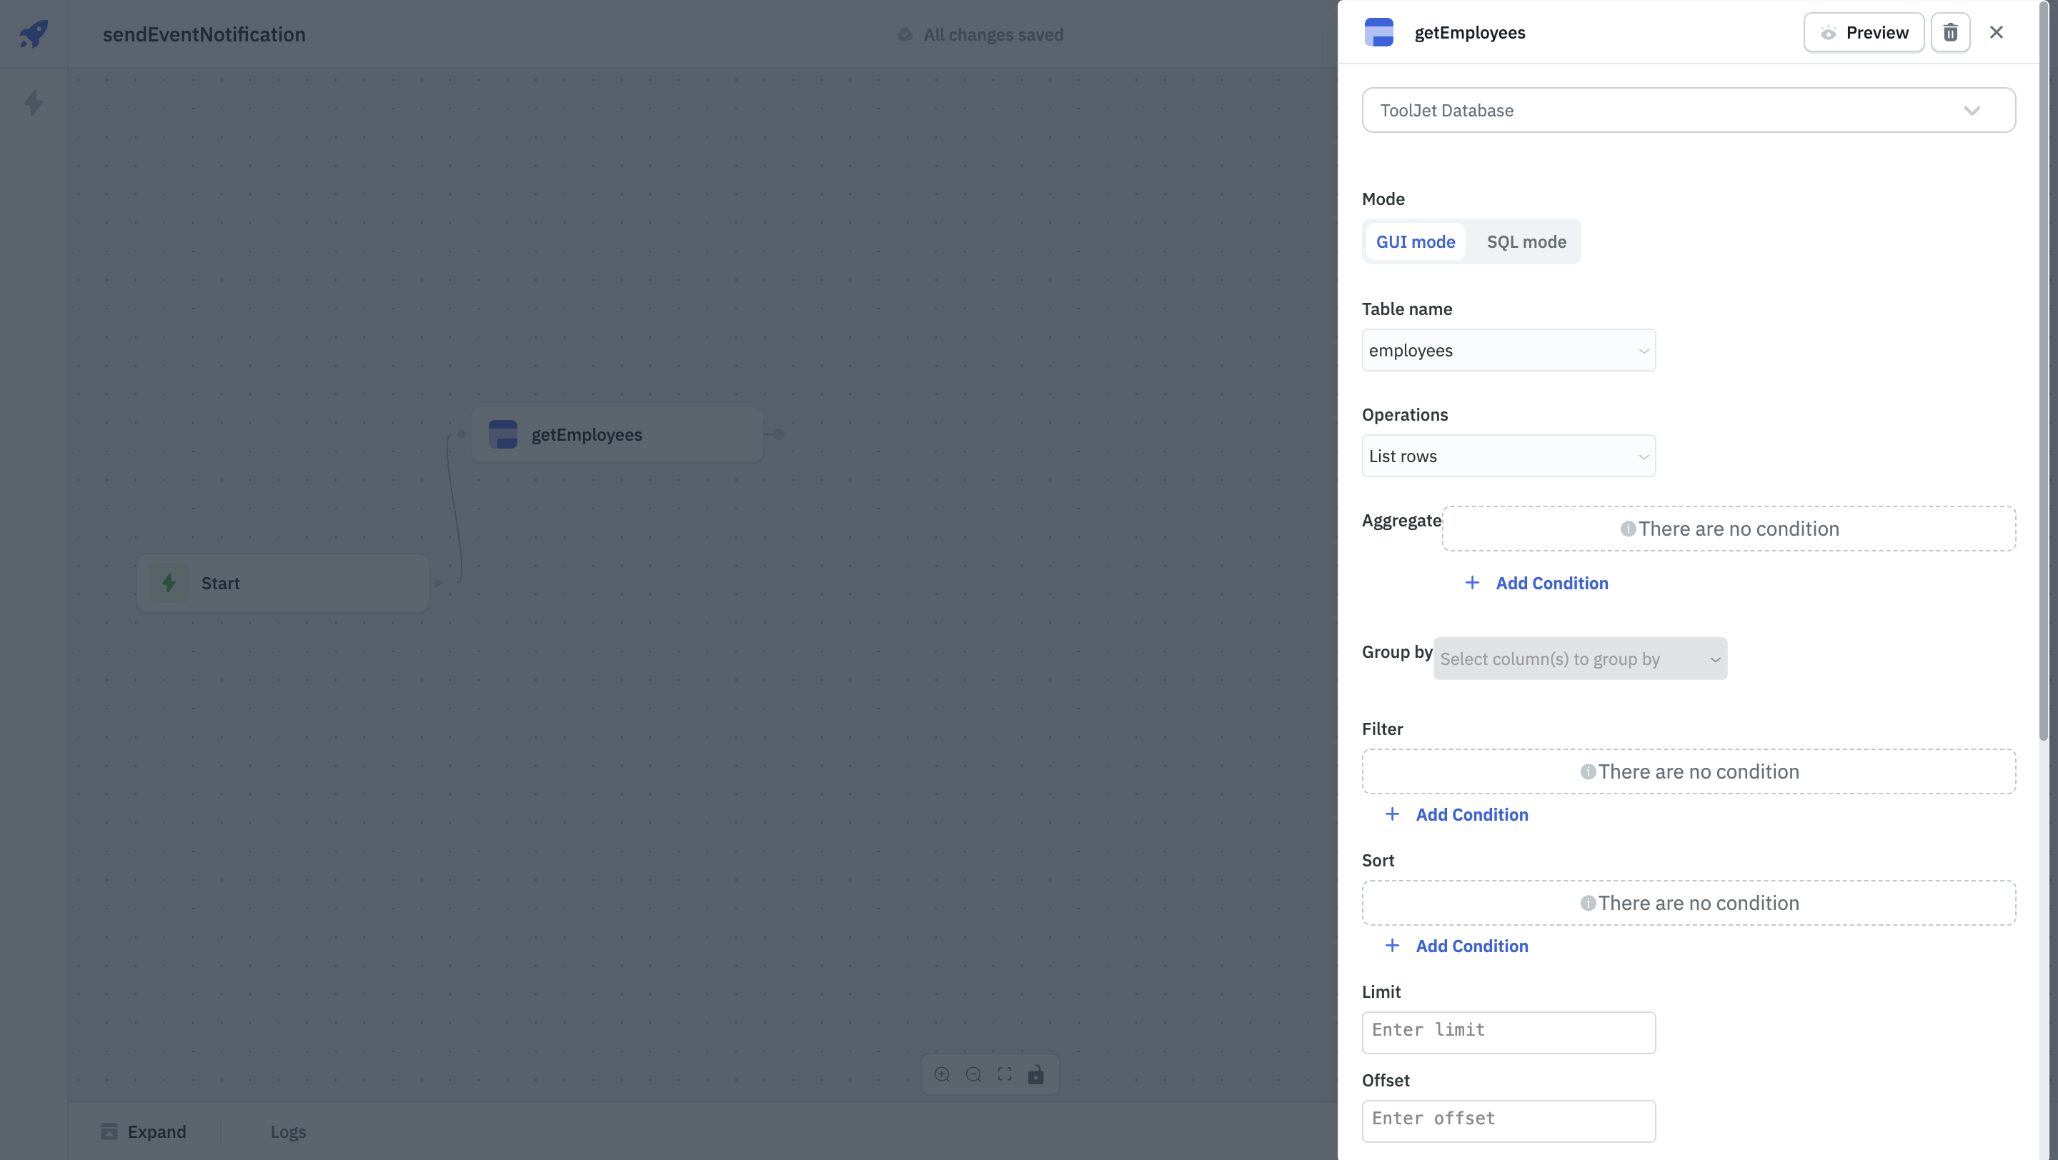Click the zoom out icon on canvas toolbar

click(x=973, y=1074)
